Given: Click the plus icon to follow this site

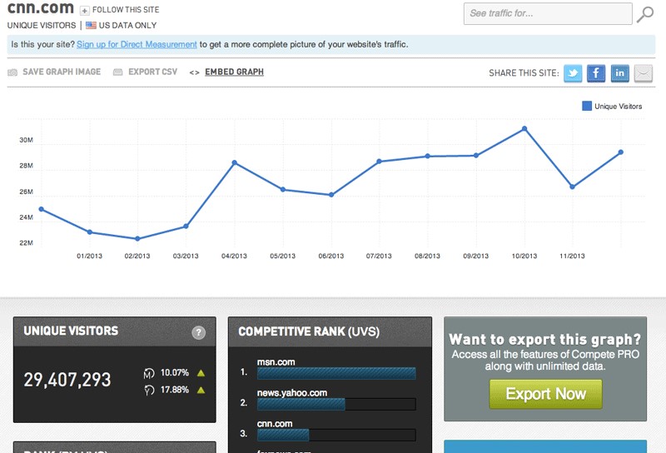Looking at the screenshot, I should point(85,10).
